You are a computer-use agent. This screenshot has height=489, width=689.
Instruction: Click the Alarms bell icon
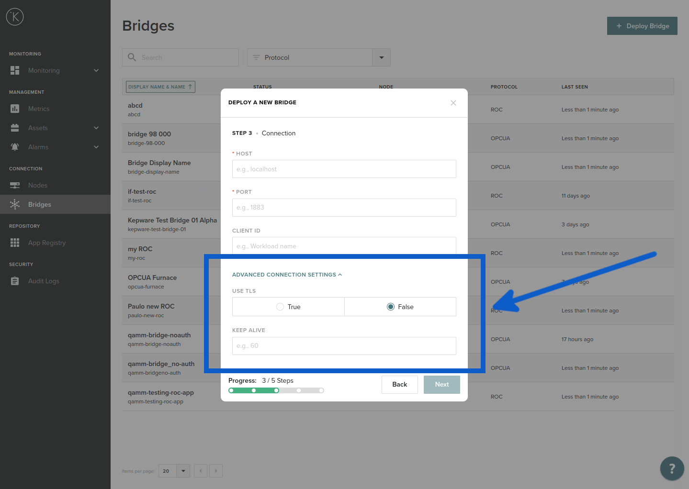(15, 147)
